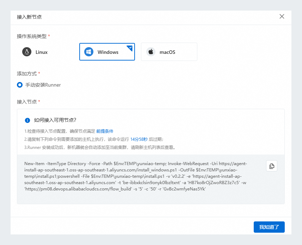Image resolution: width=302 pixels, height=245 pixels.
Task: Copy the install command with copy icon
Action: pyautogui.click(x=272, y=166)
